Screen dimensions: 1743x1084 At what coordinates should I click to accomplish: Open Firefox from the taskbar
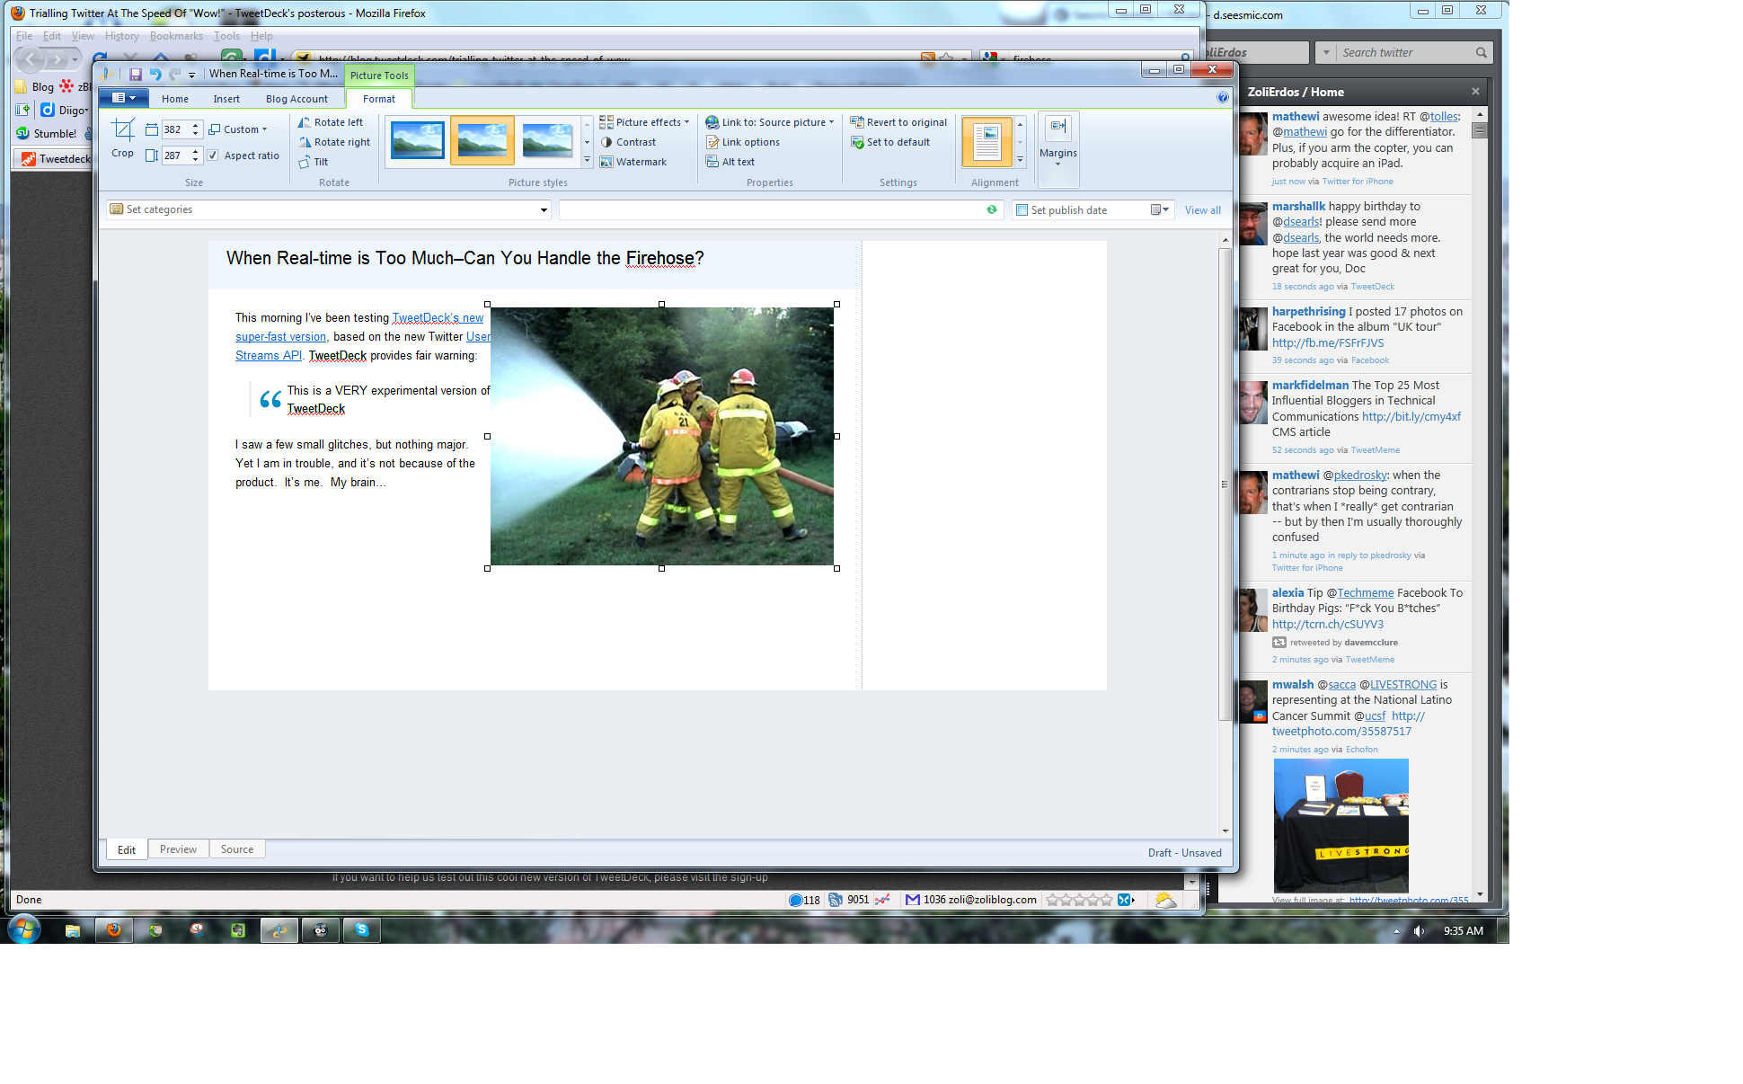(x=114, y=930)
